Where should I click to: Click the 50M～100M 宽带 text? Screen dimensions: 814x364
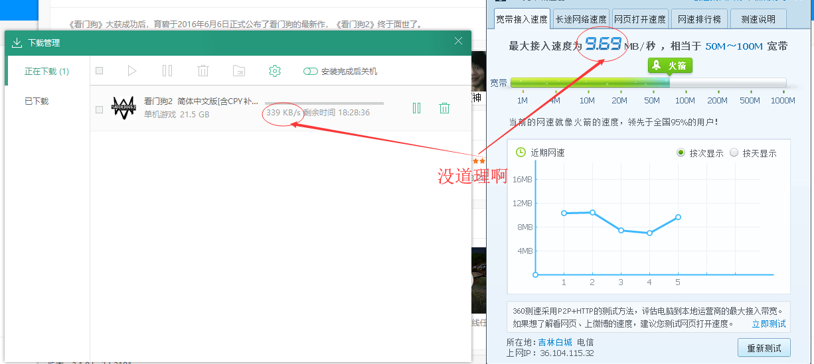[746, 46]
